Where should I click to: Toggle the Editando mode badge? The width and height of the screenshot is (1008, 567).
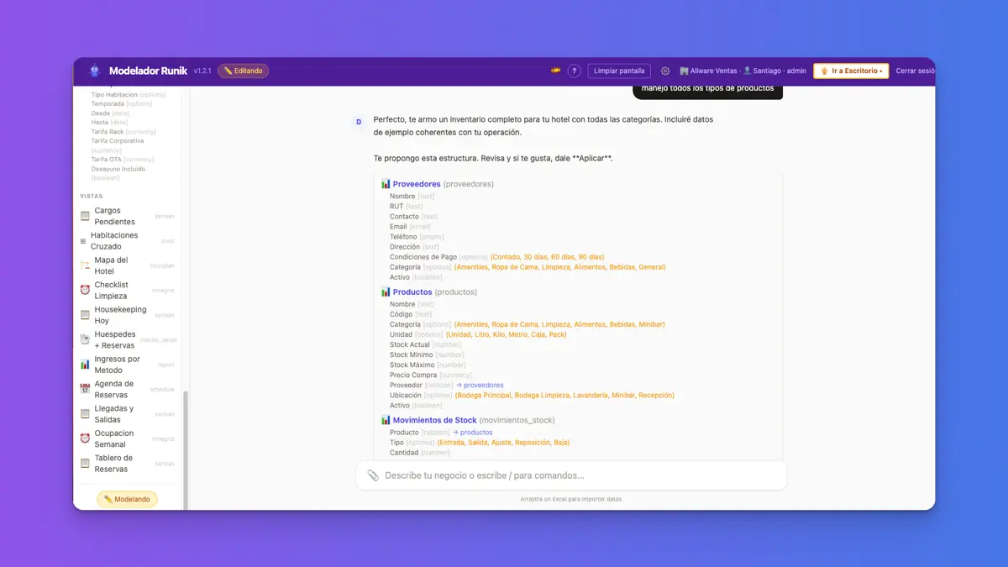click(243, 71)
